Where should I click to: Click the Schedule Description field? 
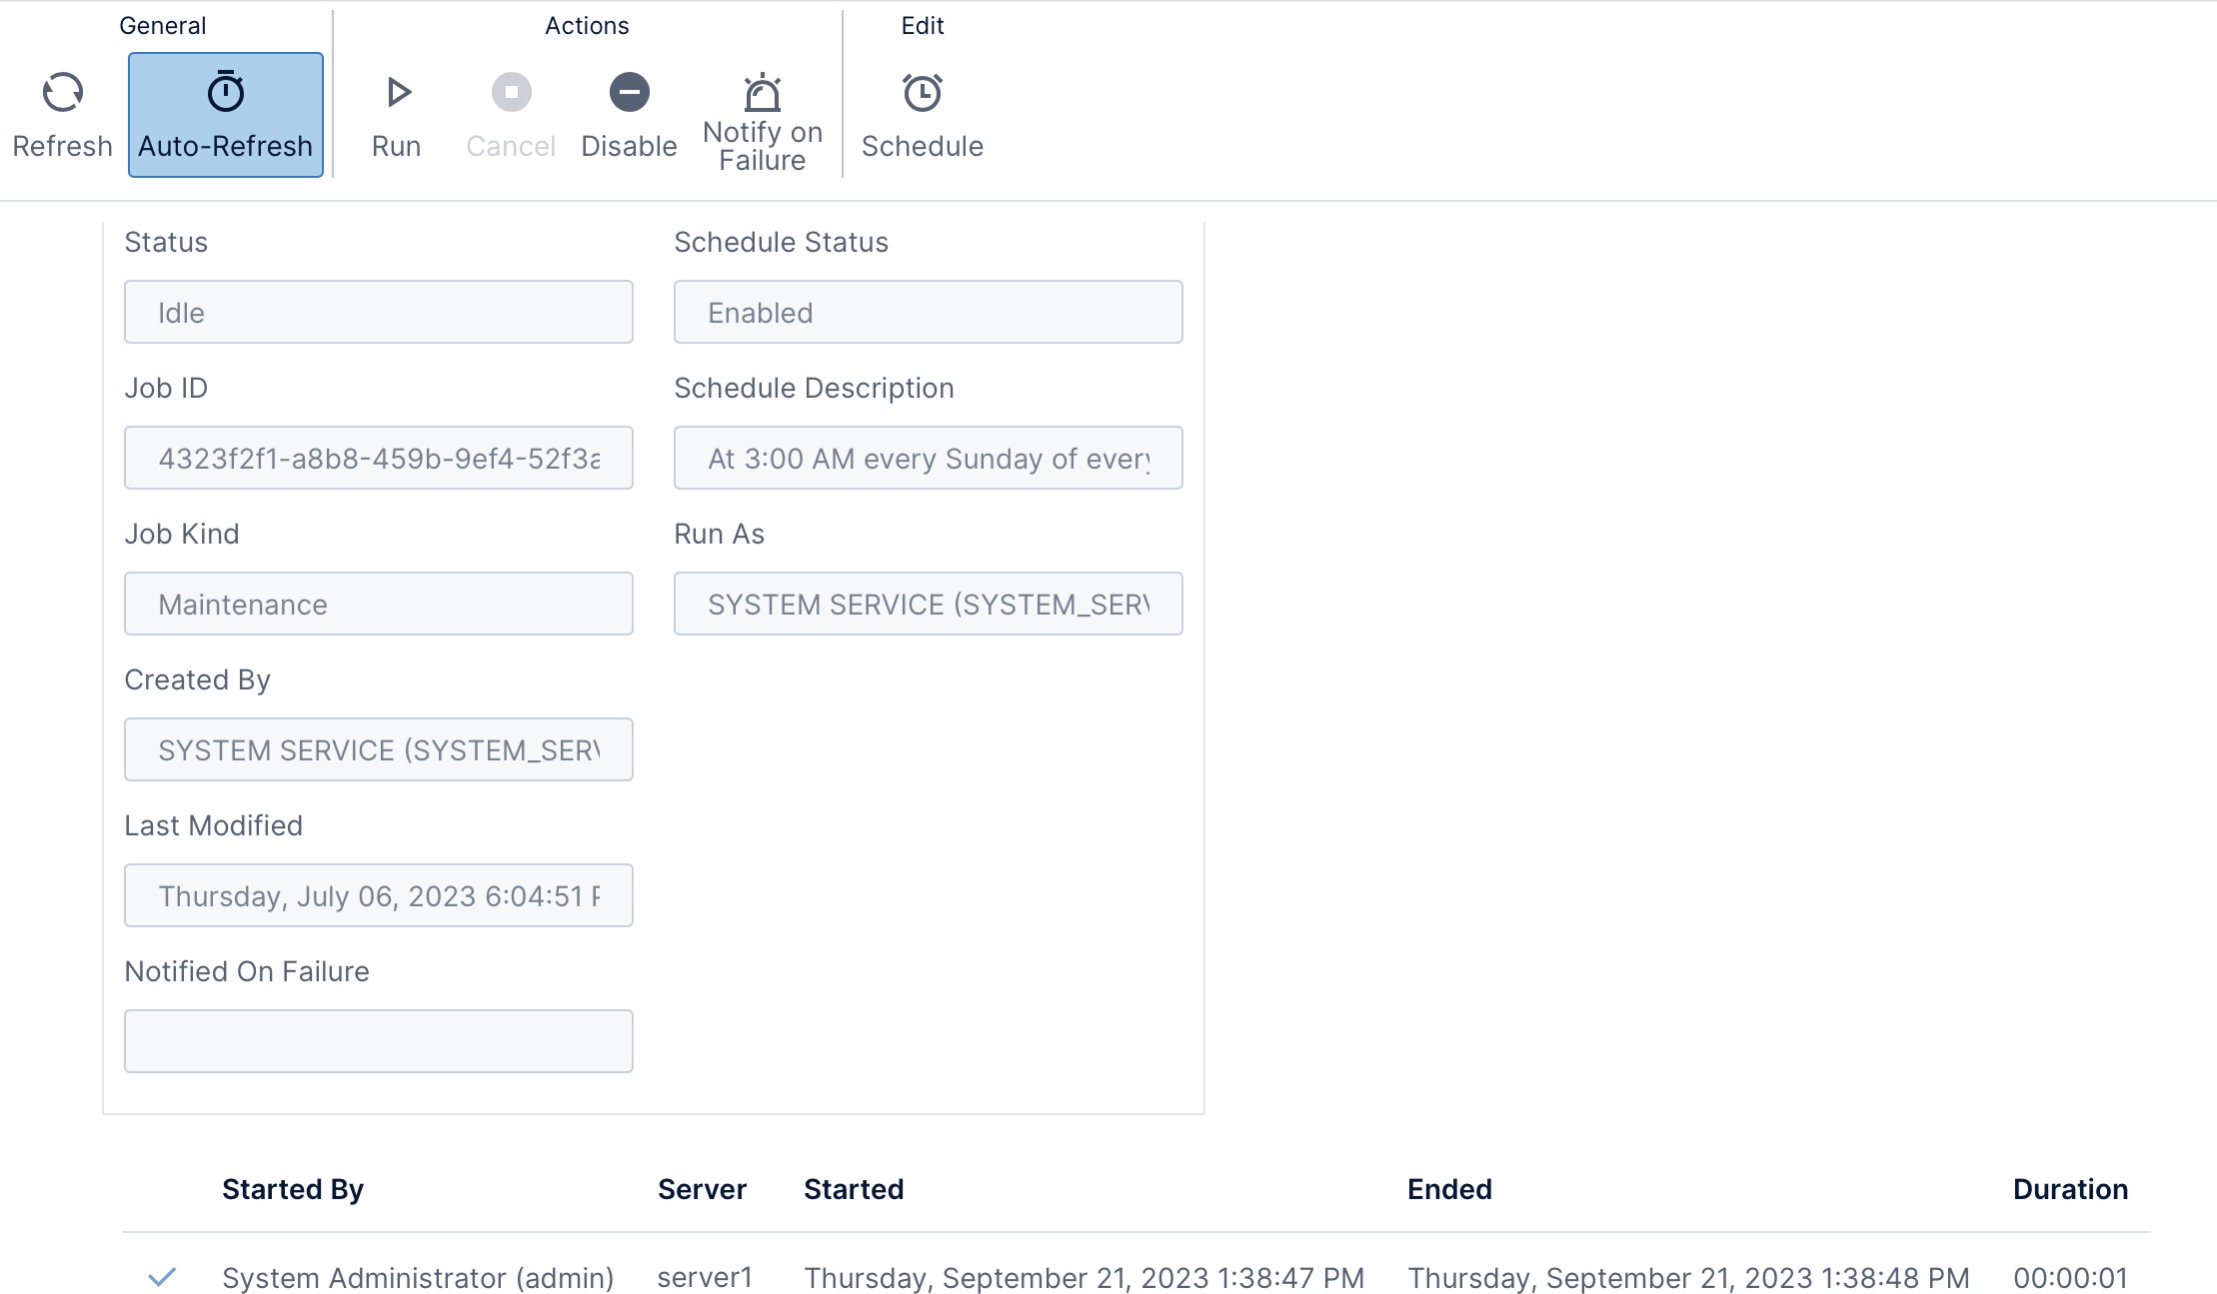pos(928,458)
